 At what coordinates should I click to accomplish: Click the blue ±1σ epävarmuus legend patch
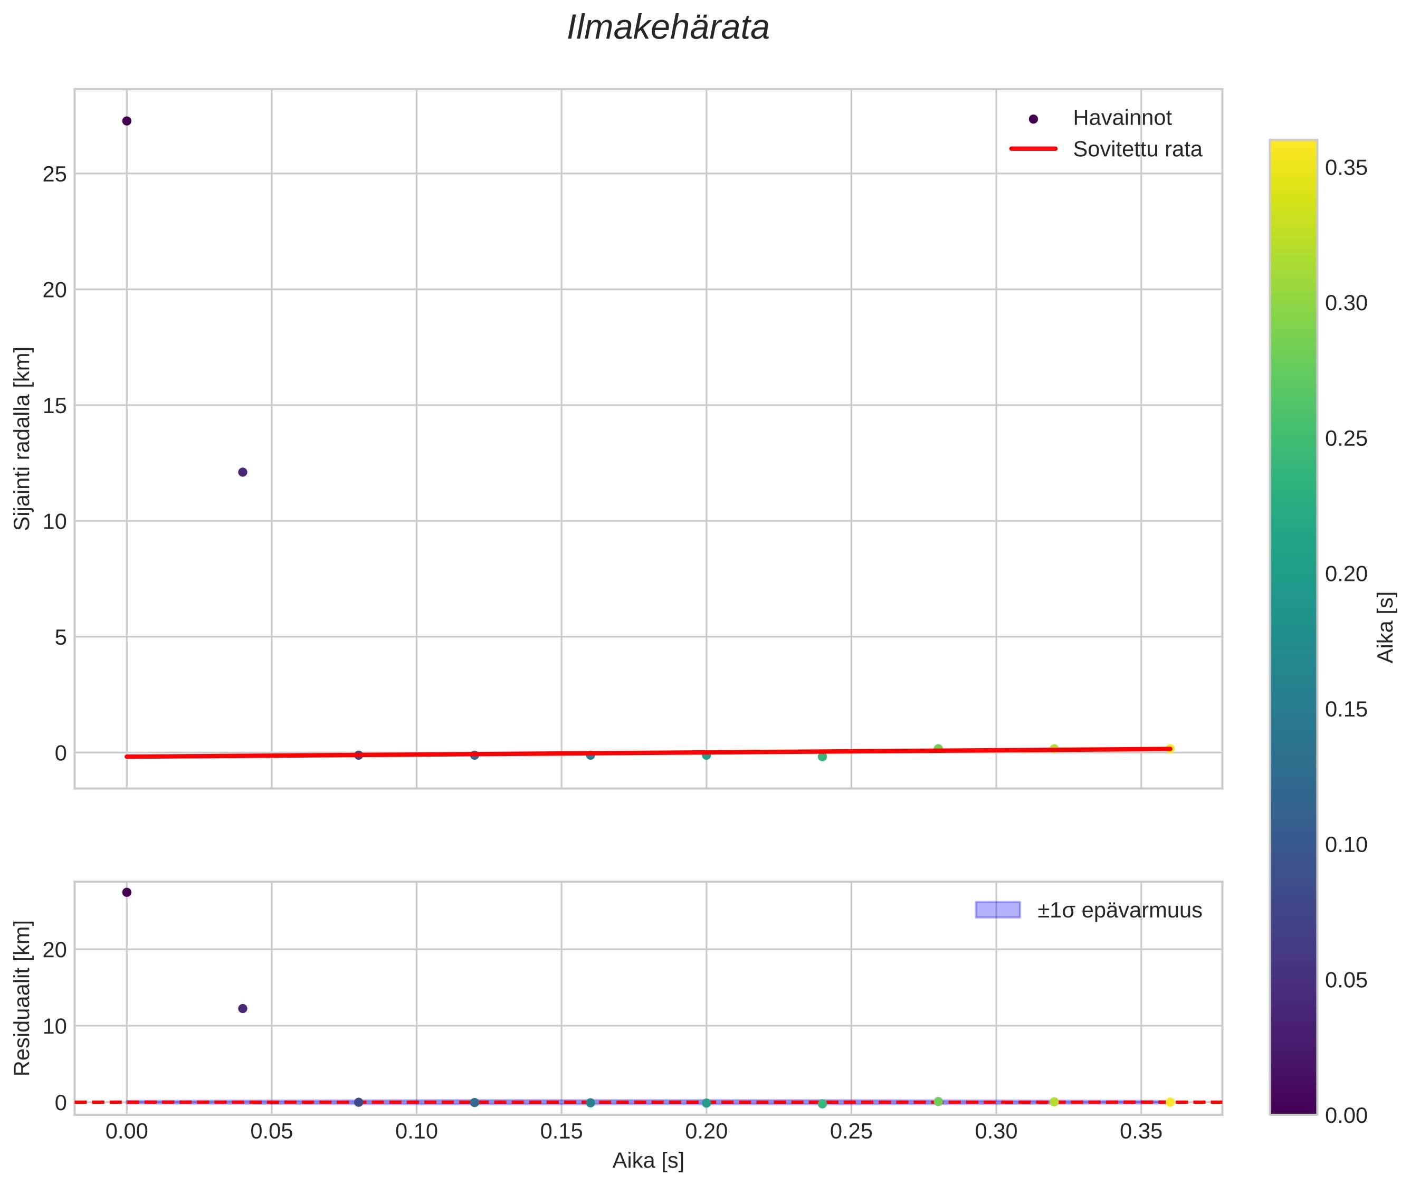point(997,910)
